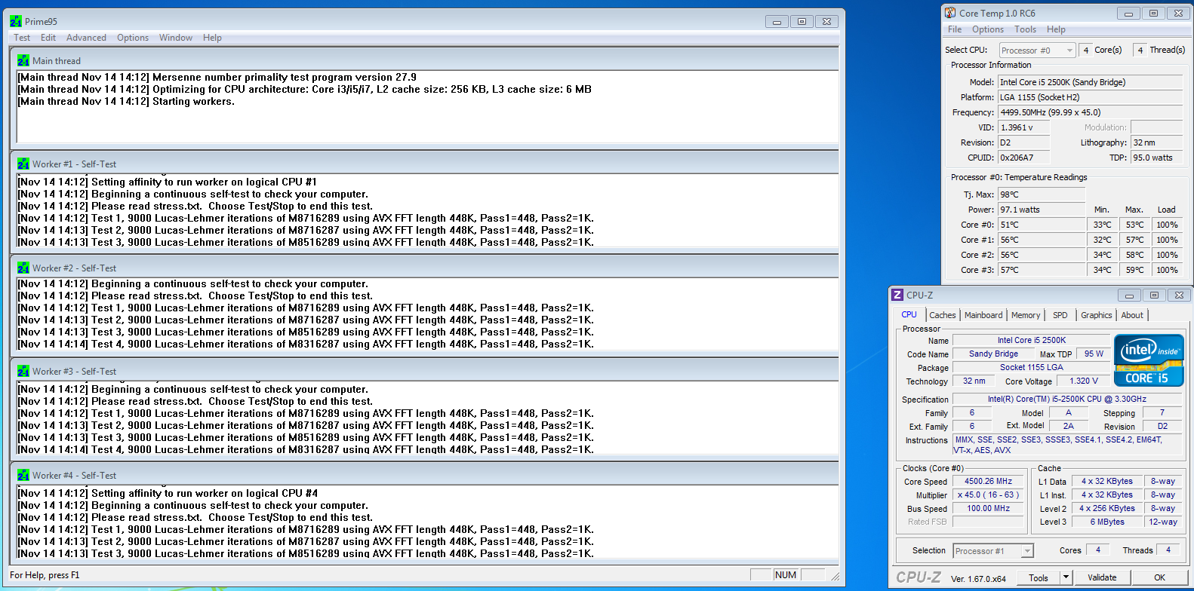Click the CPU-Z purple Z title bar icon
This screenshot has width=1194, height=591.
click(x=897, y=295)
